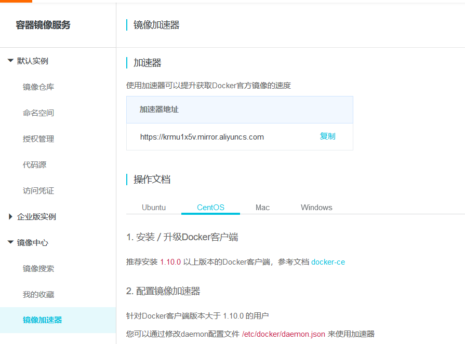Click 复制 to copy accelerator address
465x344 pixels.
(327, 136)
